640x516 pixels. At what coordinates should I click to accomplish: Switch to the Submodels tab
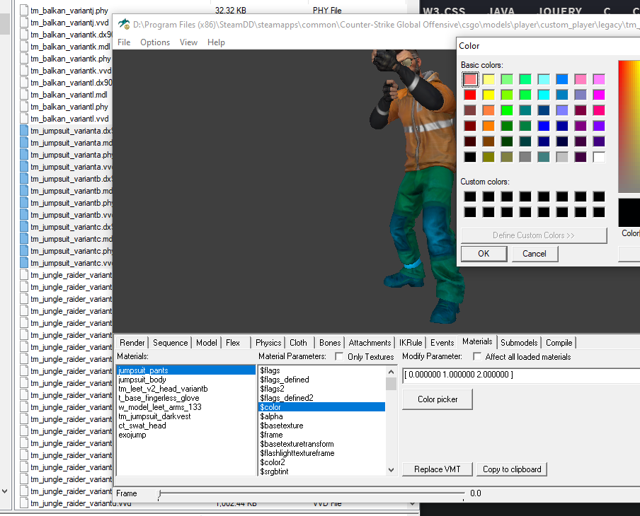(x=519, y=343)
